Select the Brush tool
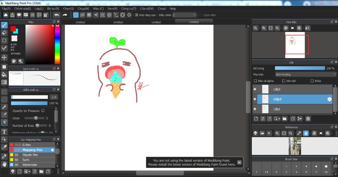This screenshot has width=338, height=177. pyautogui.click(x=4, y=25)
